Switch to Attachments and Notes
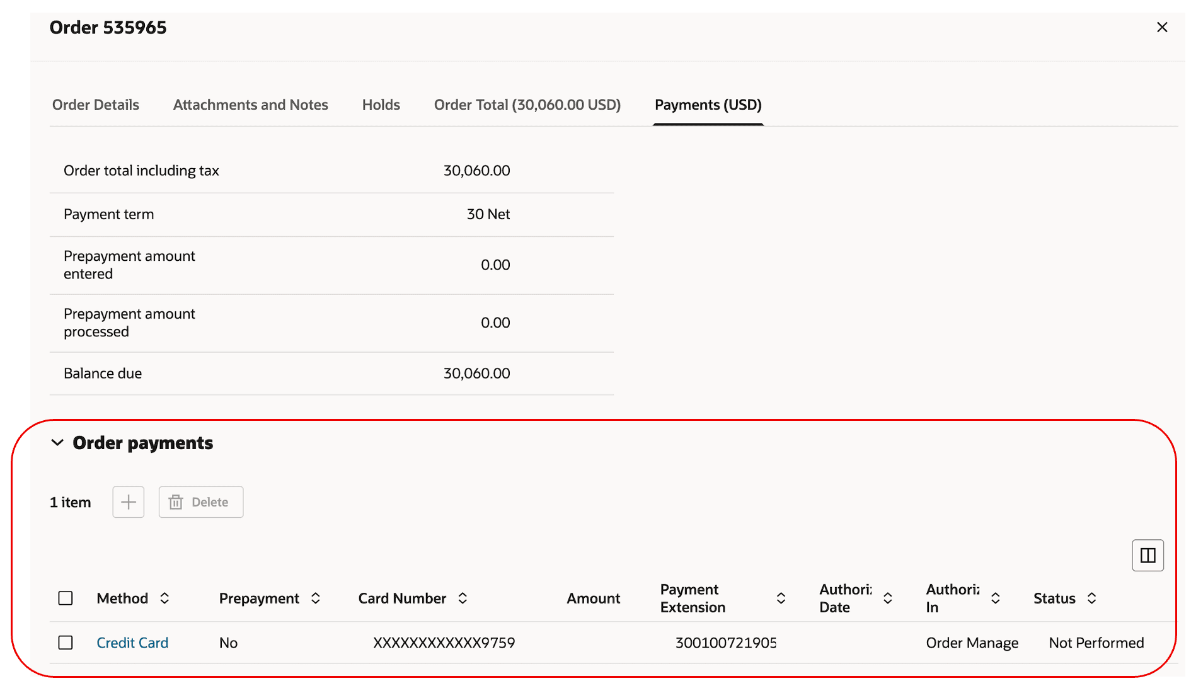 [250, 105]
